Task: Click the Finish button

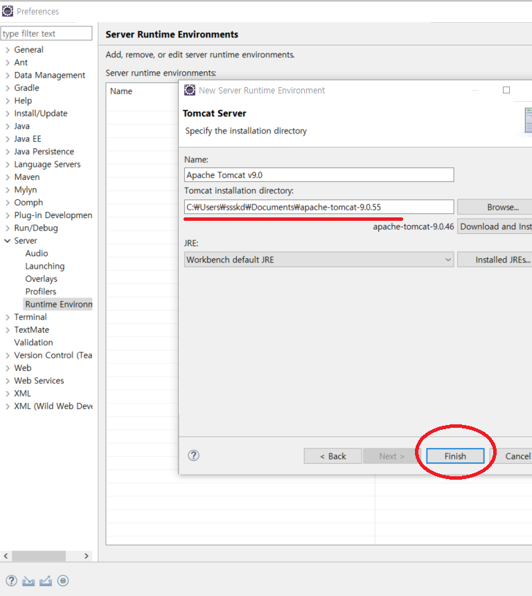Action: pos(455,455)
